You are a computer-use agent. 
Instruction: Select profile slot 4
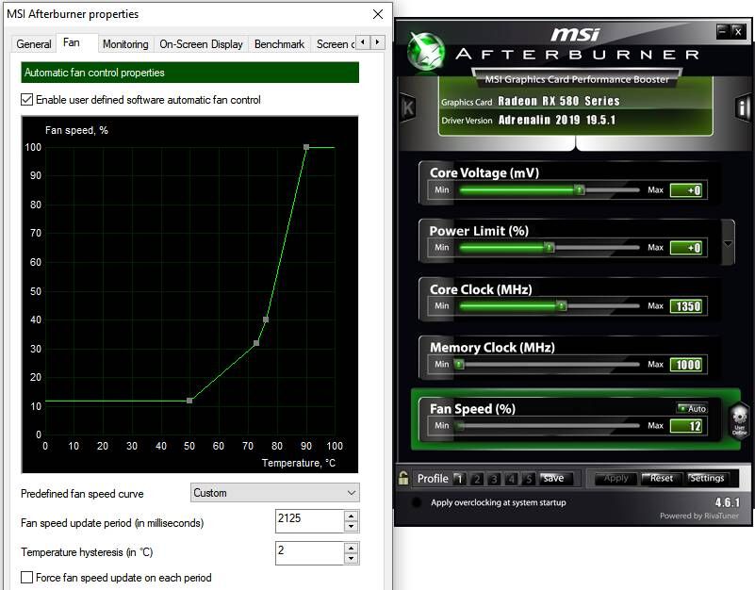pyautogui.click(x=512, y=479)
